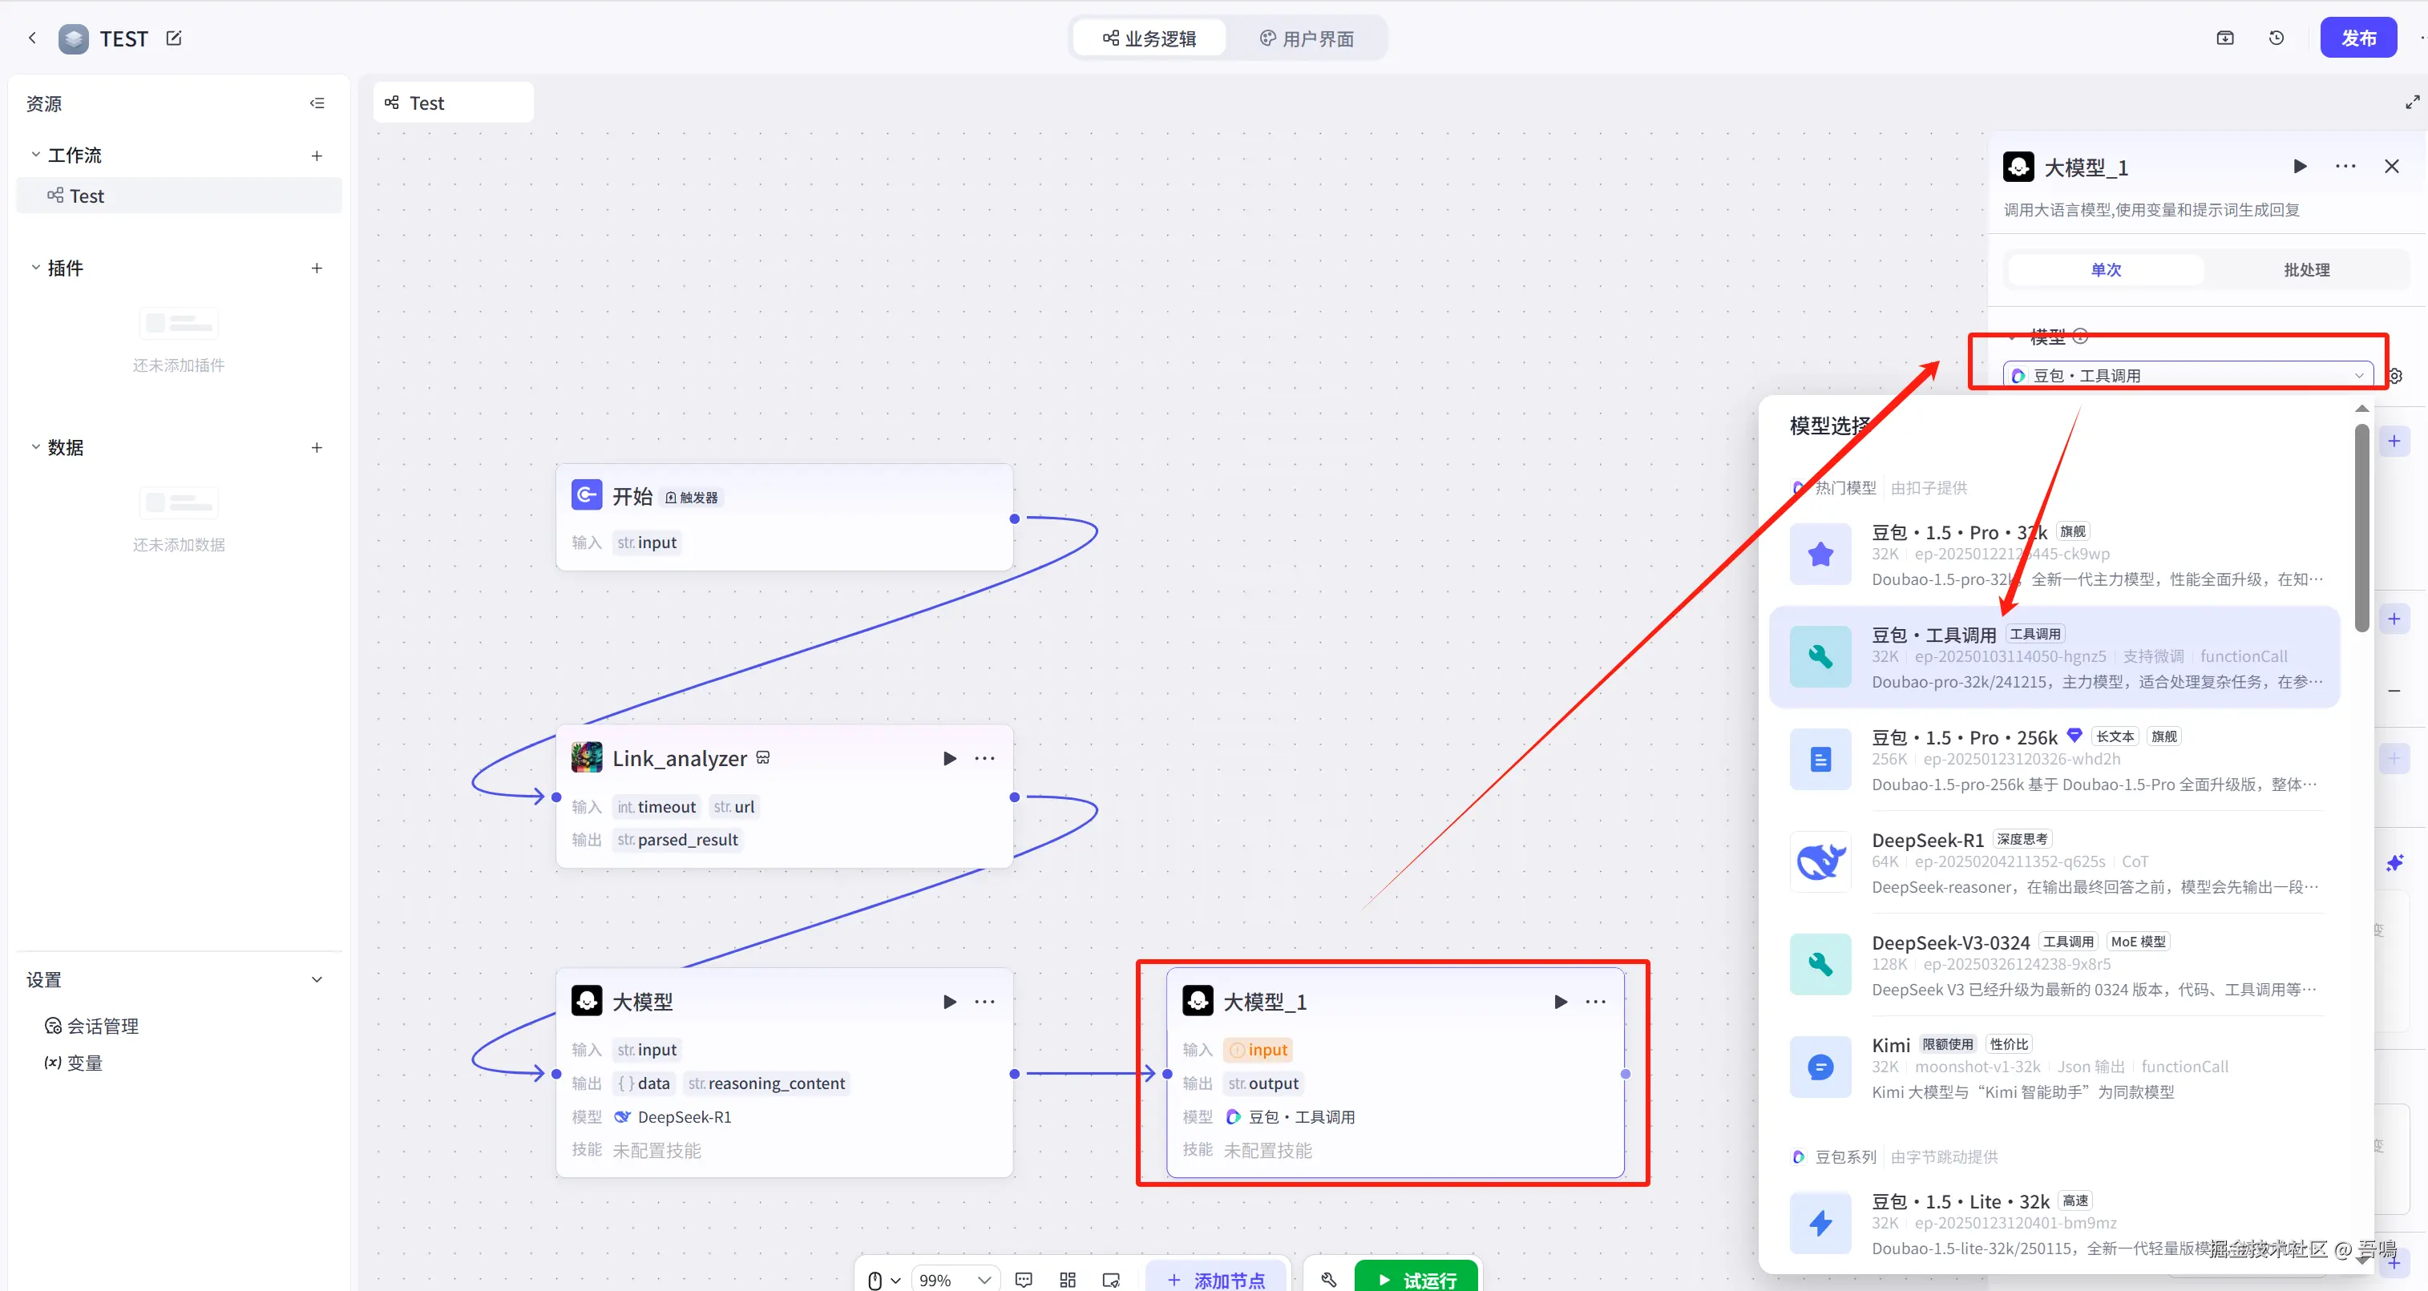Click the model settings gear icon
Image resolution: width=2428 pixels, height=1291 pixels.
tap(2395, 376)
